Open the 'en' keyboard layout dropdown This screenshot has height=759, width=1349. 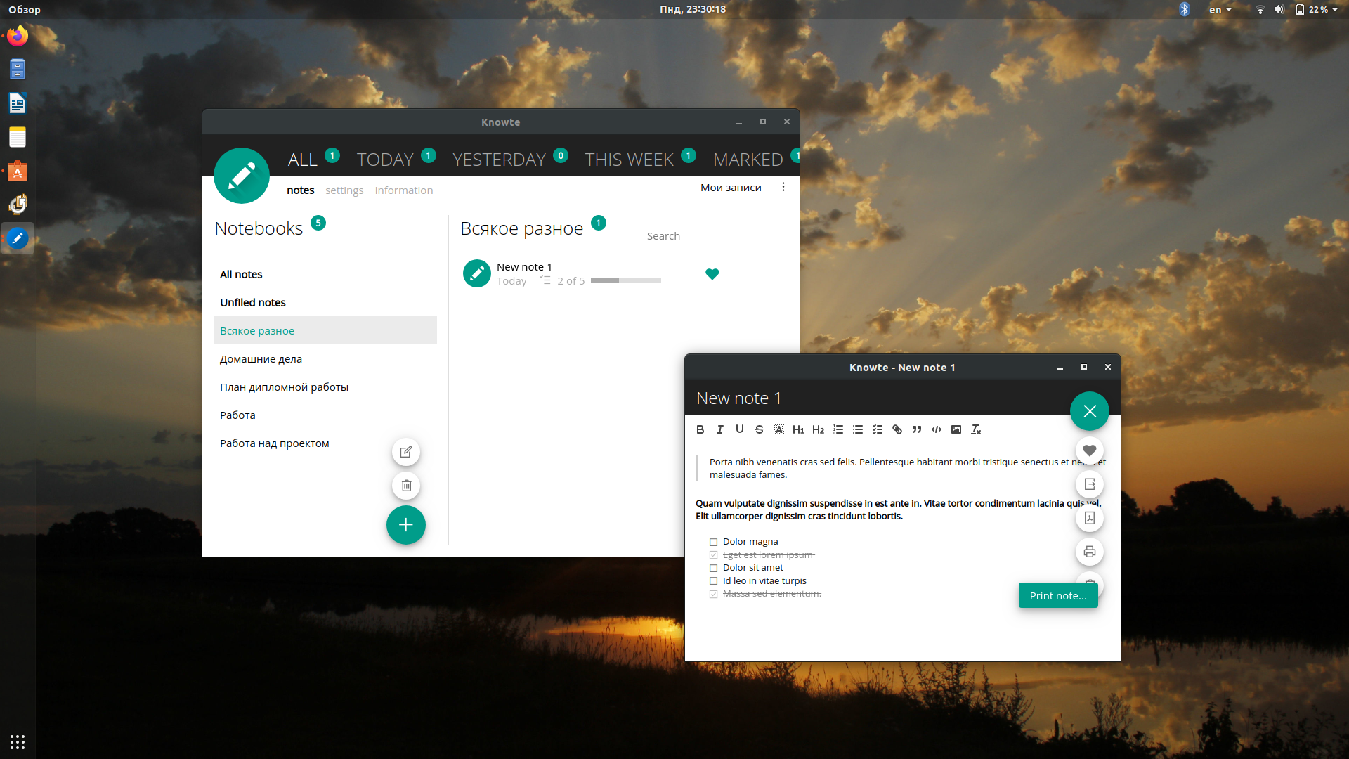coord(1220,10)
